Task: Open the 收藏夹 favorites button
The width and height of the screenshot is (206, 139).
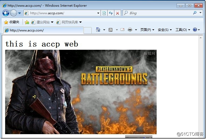Action: (12, 22)
